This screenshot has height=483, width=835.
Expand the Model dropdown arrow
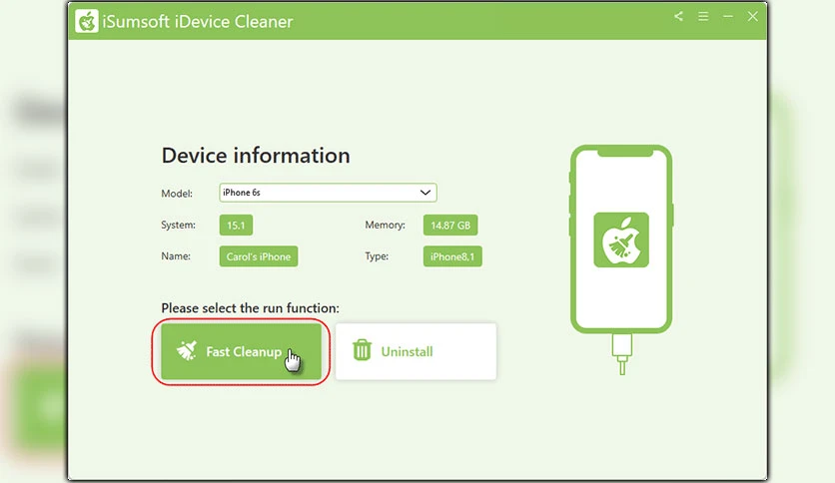pyautogui.click(x=424, y=193)
